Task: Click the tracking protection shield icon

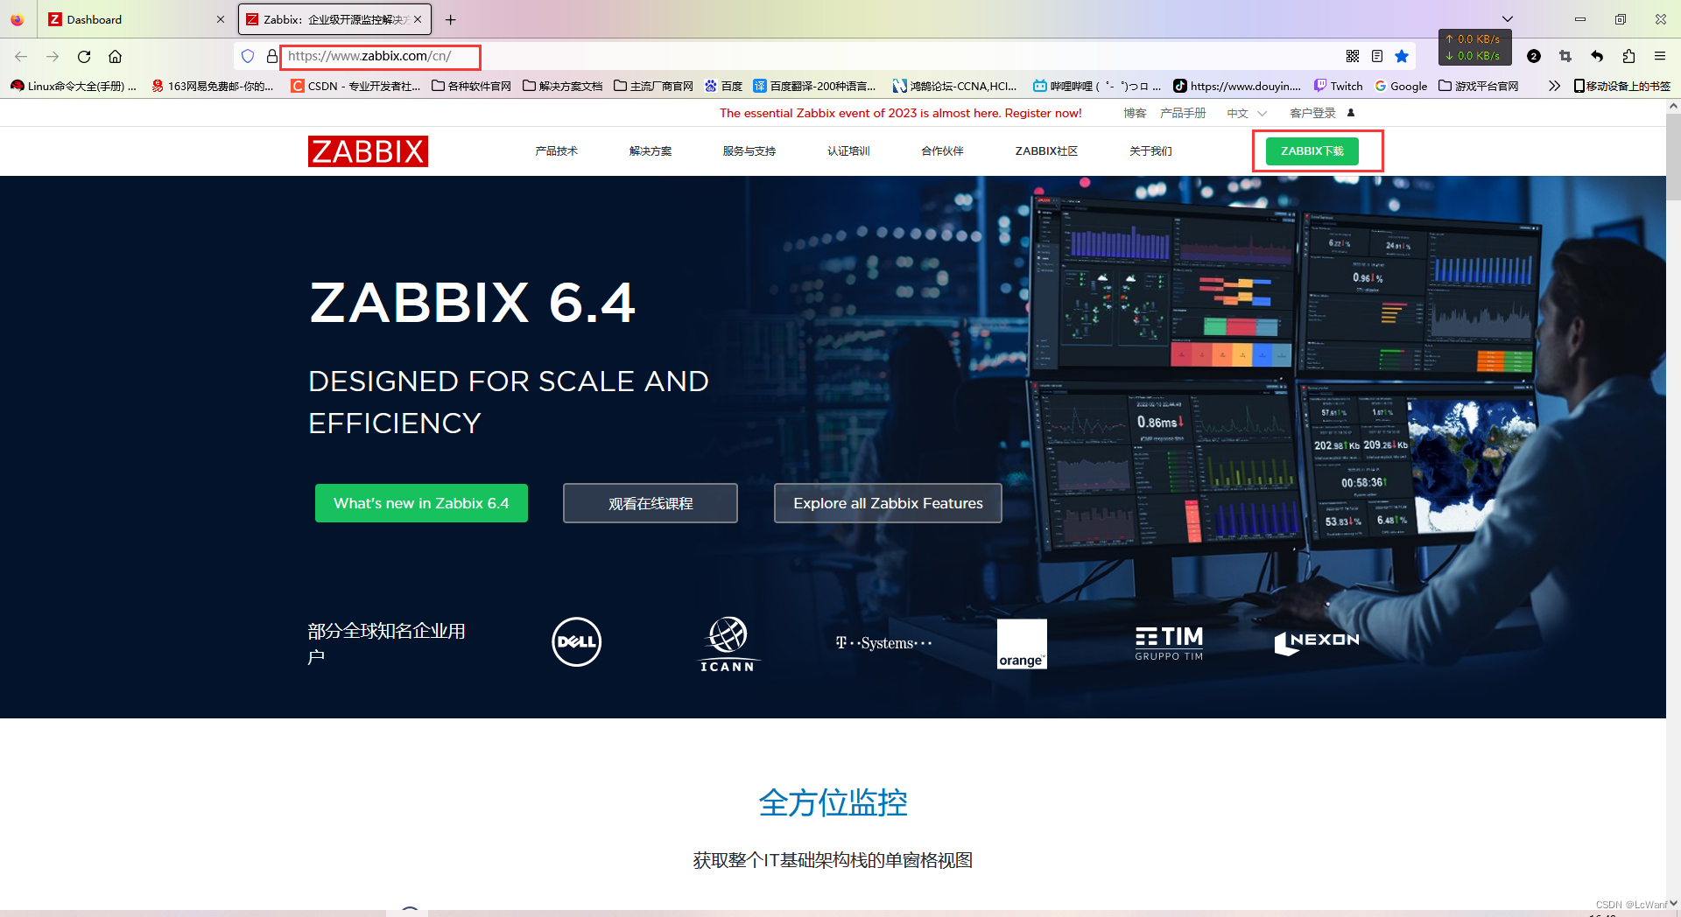Action: [x=248, y=56]
